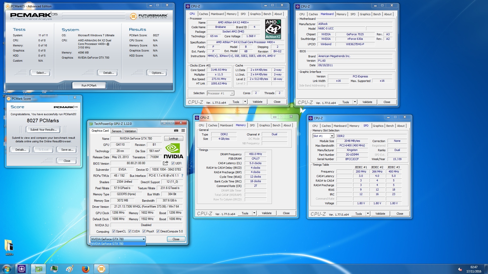Viewport: 488px width, 274px height.
Task: Click Validate in CPU-Z Memory window
Action: (x=267, y=213)
